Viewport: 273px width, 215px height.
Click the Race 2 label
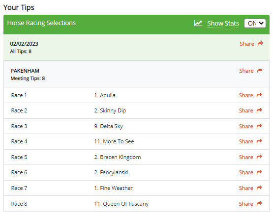[x=19, y=110]
